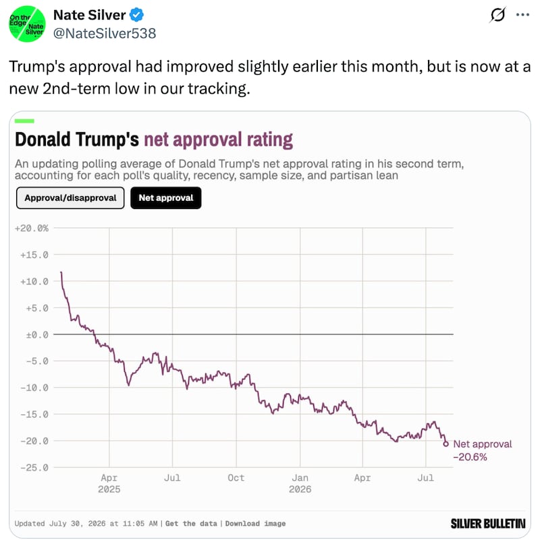The height and width of the screenshot is (542, 540).
Task: Click the purple net approval rating heading
Action: 219,140
